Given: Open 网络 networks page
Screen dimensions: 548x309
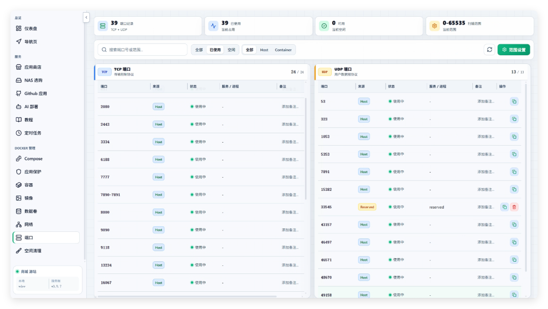Looking at the screenshot, I should pos(46,224).
